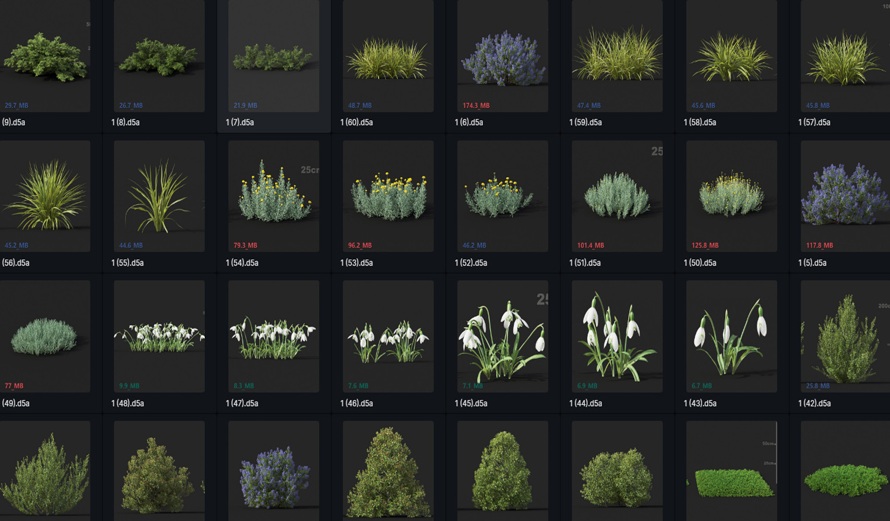The image size is (890, 521).
Task: Click the file name 1 (53).d5a
Action: click(356, 263)
